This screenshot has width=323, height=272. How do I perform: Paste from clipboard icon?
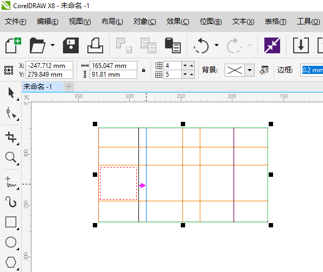coord(173,45)
